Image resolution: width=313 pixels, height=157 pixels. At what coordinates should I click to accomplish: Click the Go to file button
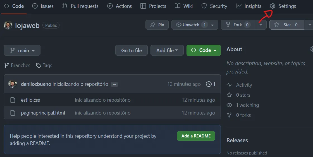(x=132, y=50)
